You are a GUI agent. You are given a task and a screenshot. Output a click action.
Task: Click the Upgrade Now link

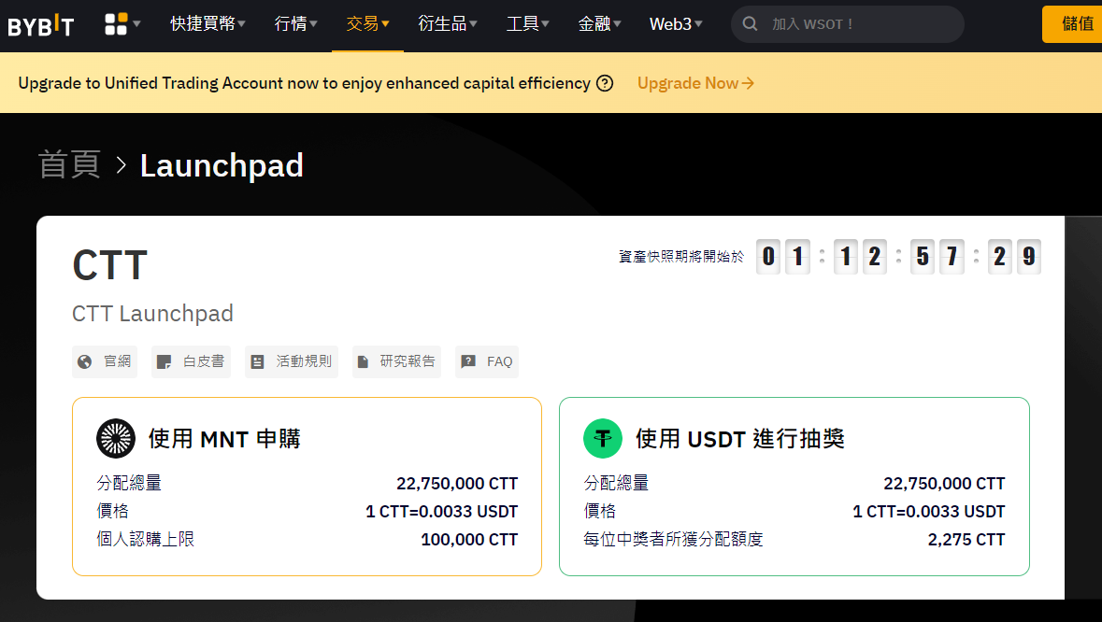point(695,83)
